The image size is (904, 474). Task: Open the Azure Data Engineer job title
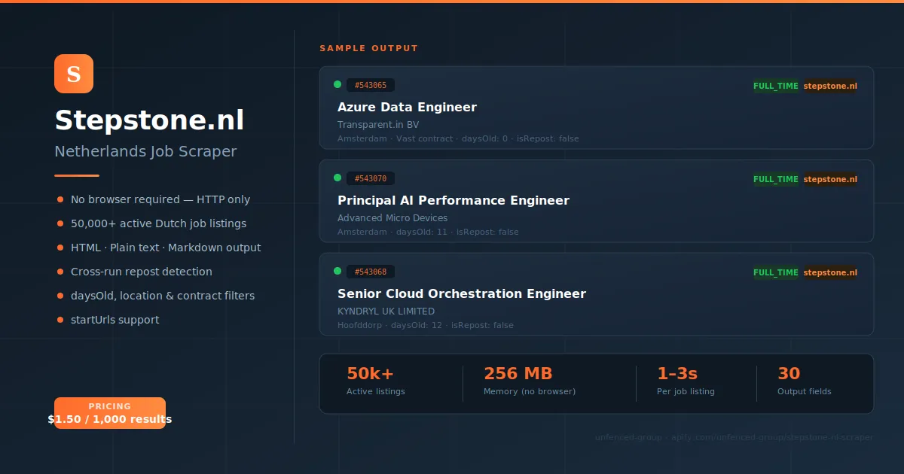(x=407, y=107)
